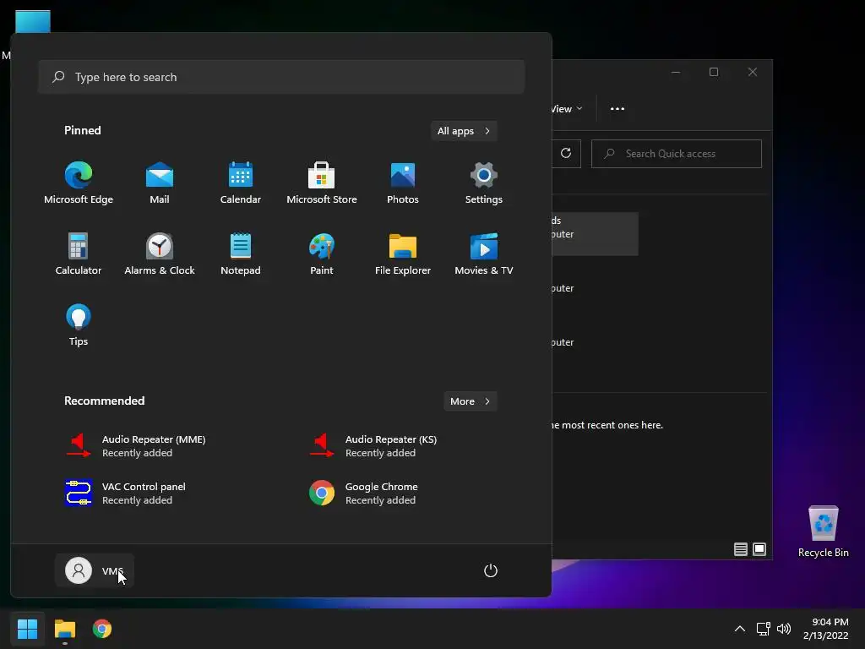This screenshot has height=649, width=865.
Task: Open the VMS user account menu
Action: tap(95, 570)
